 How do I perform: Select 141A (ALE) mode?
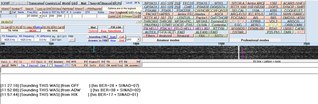coord(167,32)
